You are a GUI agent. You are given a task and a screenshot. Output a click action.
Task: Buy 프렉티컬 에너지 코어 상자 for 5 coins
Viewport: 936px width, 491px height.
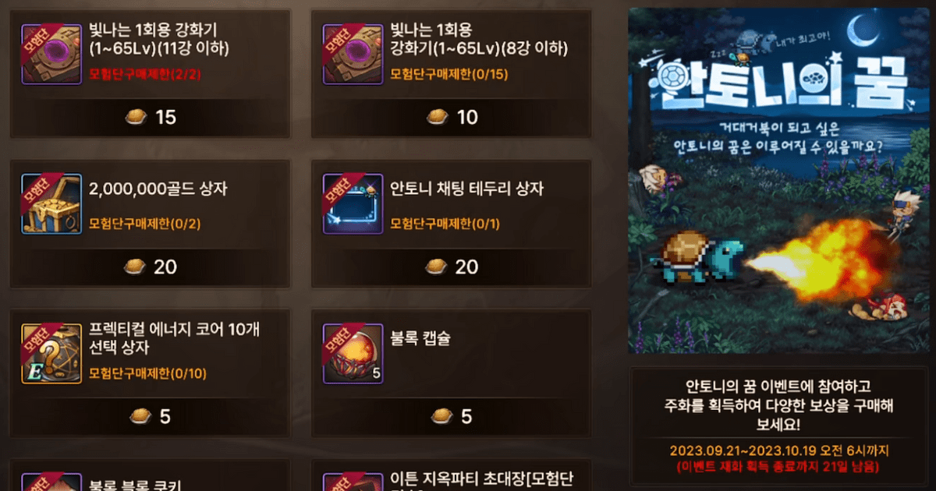click(x=150, y=417)
